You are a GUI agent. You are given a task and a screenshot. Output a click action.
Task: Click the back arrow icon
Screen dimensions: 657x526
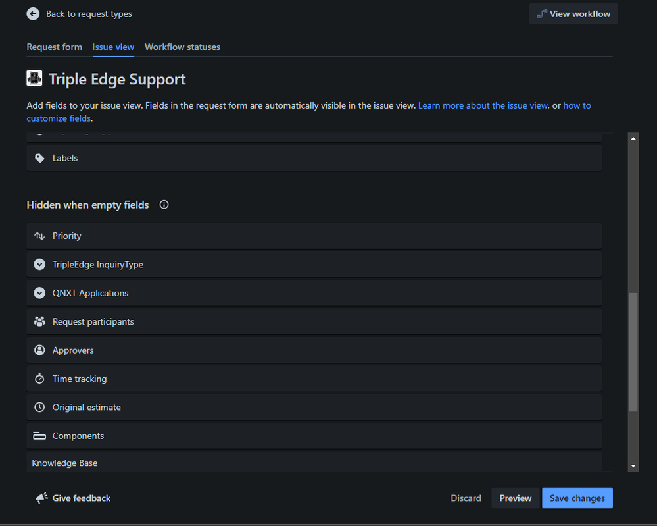[x=33, y=14]
